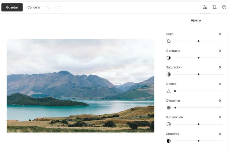Viewport: 228px width, 152px height.
Task: Click the Difuminar label
Action: coord(173,101)
